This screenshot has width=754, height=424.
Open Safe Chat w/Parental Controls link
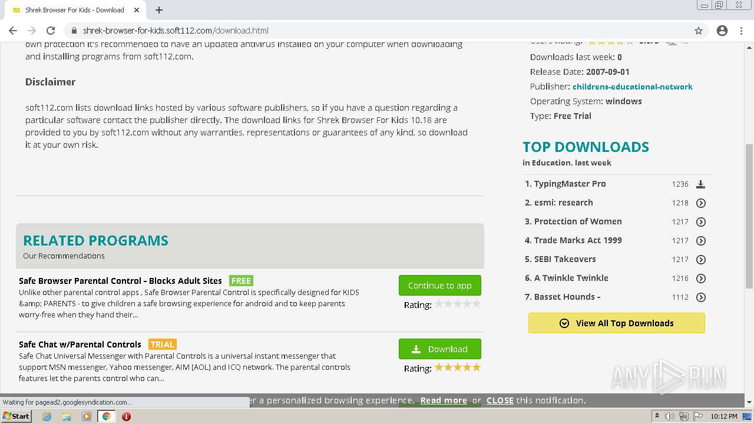(x=80, y=344)
